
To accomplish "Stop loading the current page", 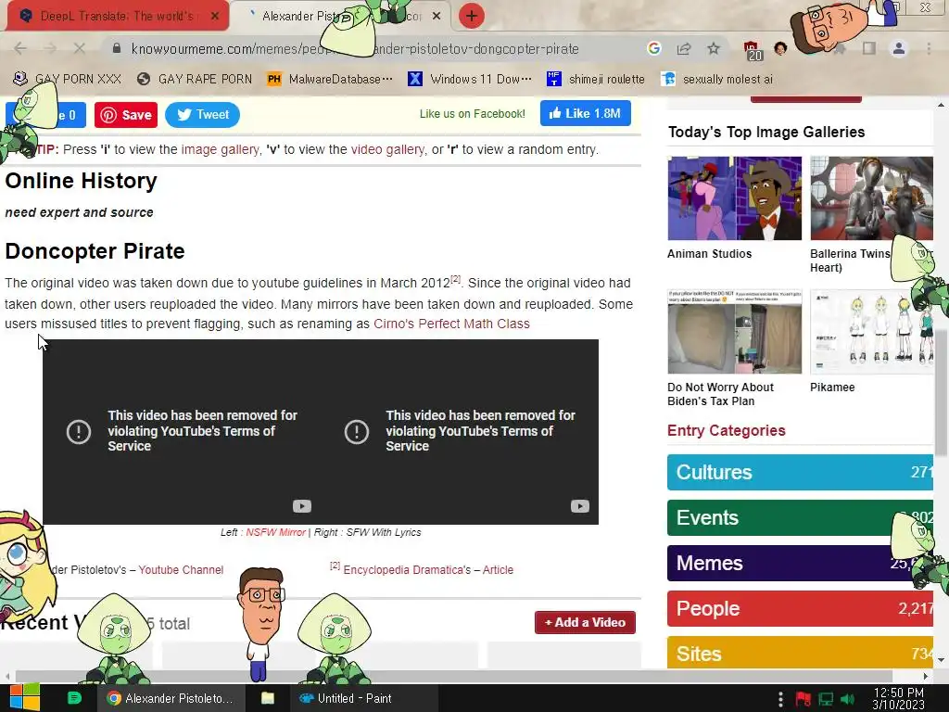I will [80, 48].
